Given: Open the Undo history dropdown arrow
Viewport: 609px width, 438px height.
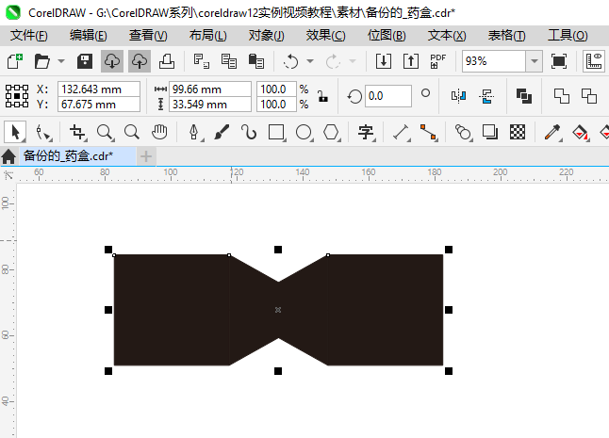Looking at the screenshot, I should pos(310,61).
